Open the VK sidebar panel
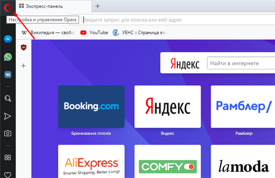275x178 pixels. 8,75
